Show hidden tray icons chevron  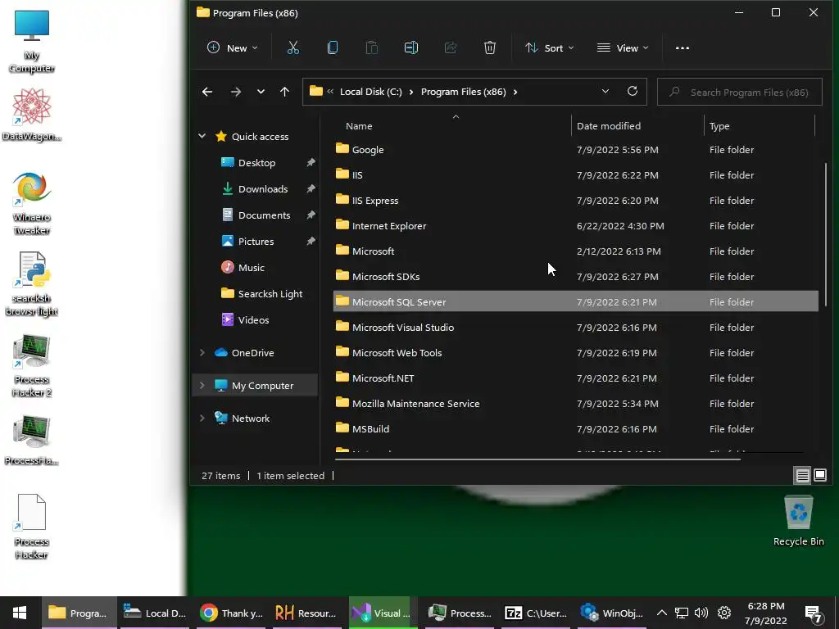click(662, 613)
